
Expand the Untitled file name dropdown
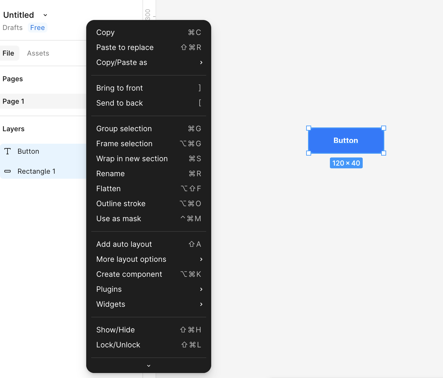click(45, 15)
